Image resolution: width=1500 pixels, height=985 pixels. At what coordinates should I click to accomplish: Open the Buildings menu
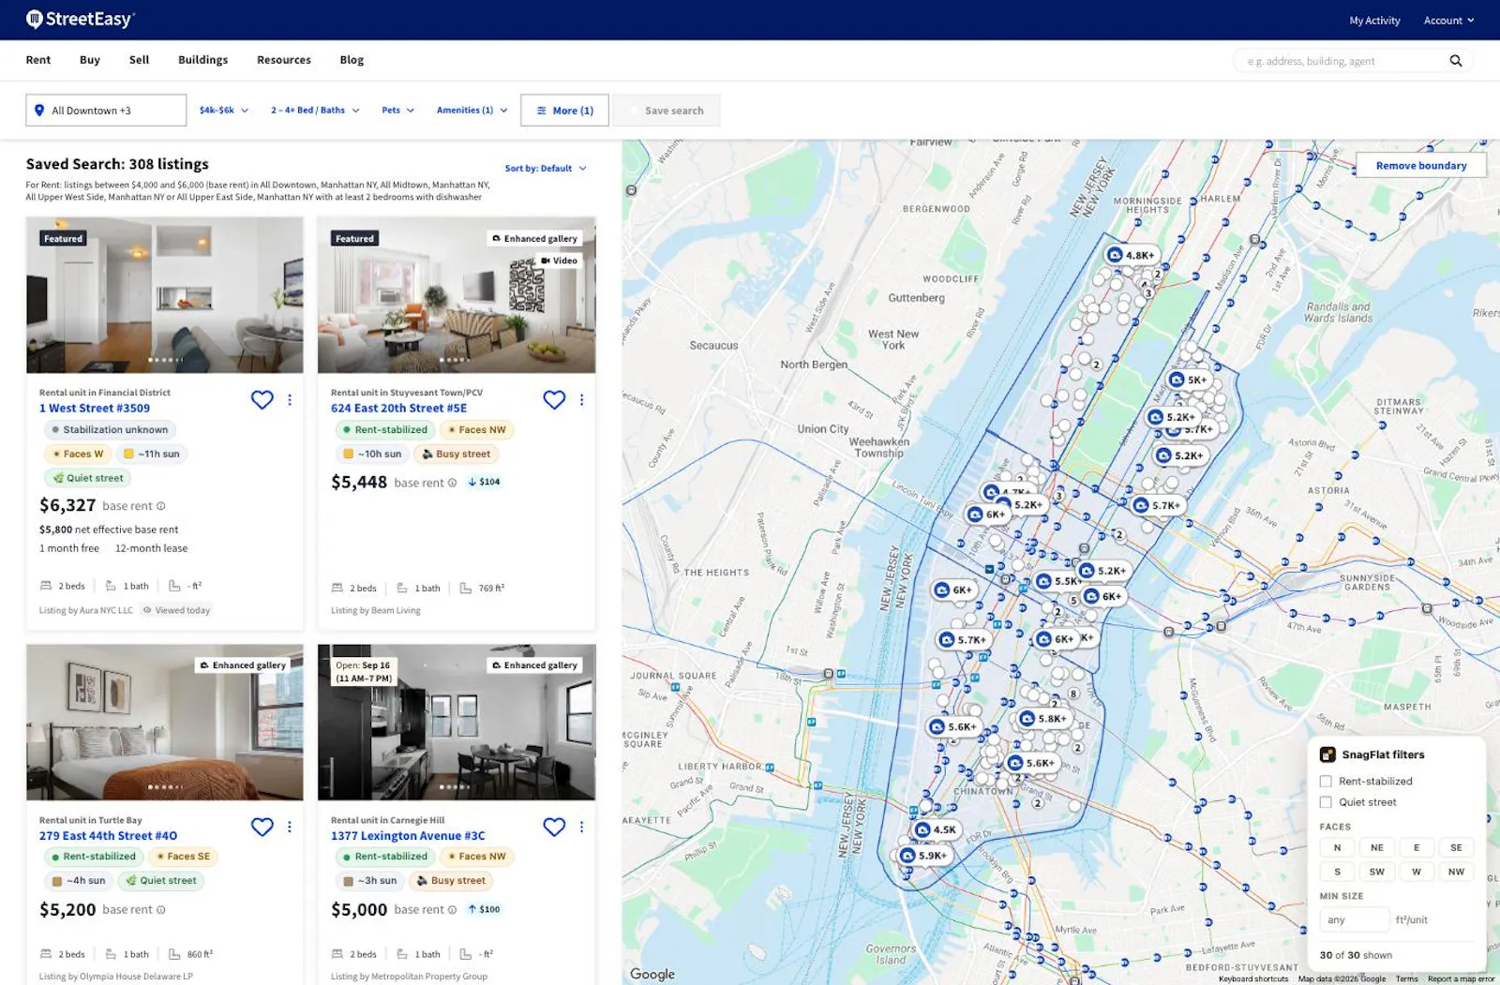203,60
